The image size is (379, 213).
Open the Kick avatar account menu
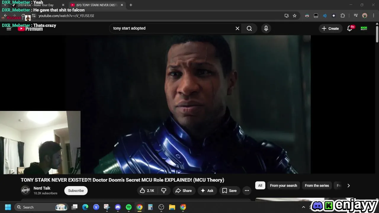[364, 28]
